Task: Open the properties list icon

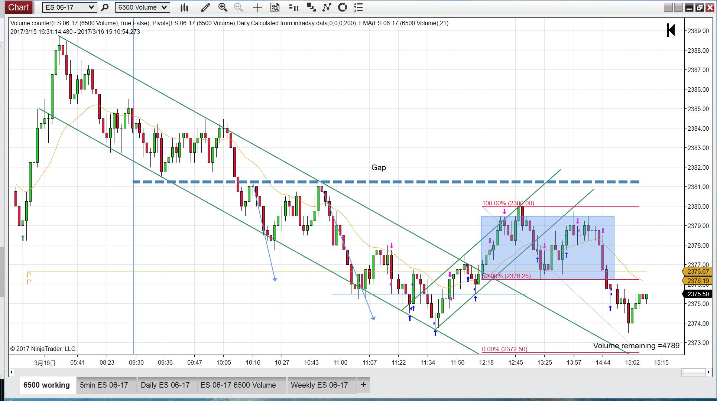Action: coord(358,7)
